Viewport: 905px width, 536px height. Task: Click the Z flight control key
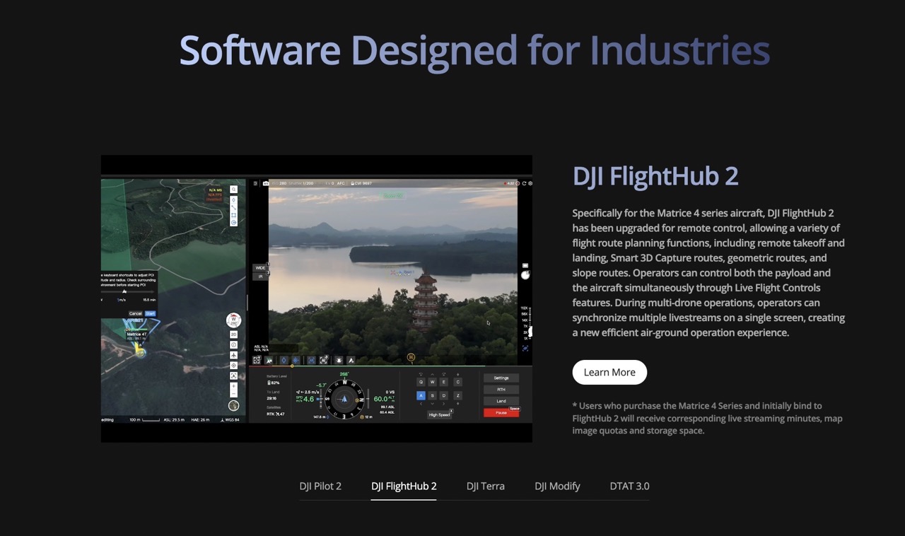pyautogui.click(x=457, y=395)
